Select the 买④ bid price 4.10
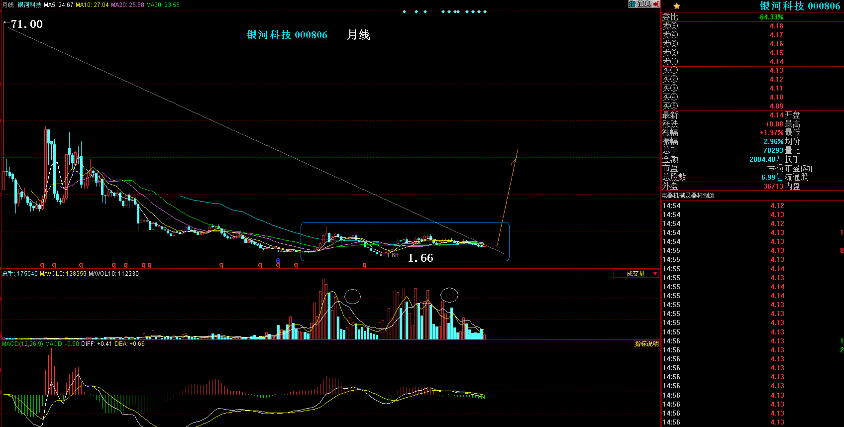Viewport: 844px width, 427px height. (x=776, y=98)
